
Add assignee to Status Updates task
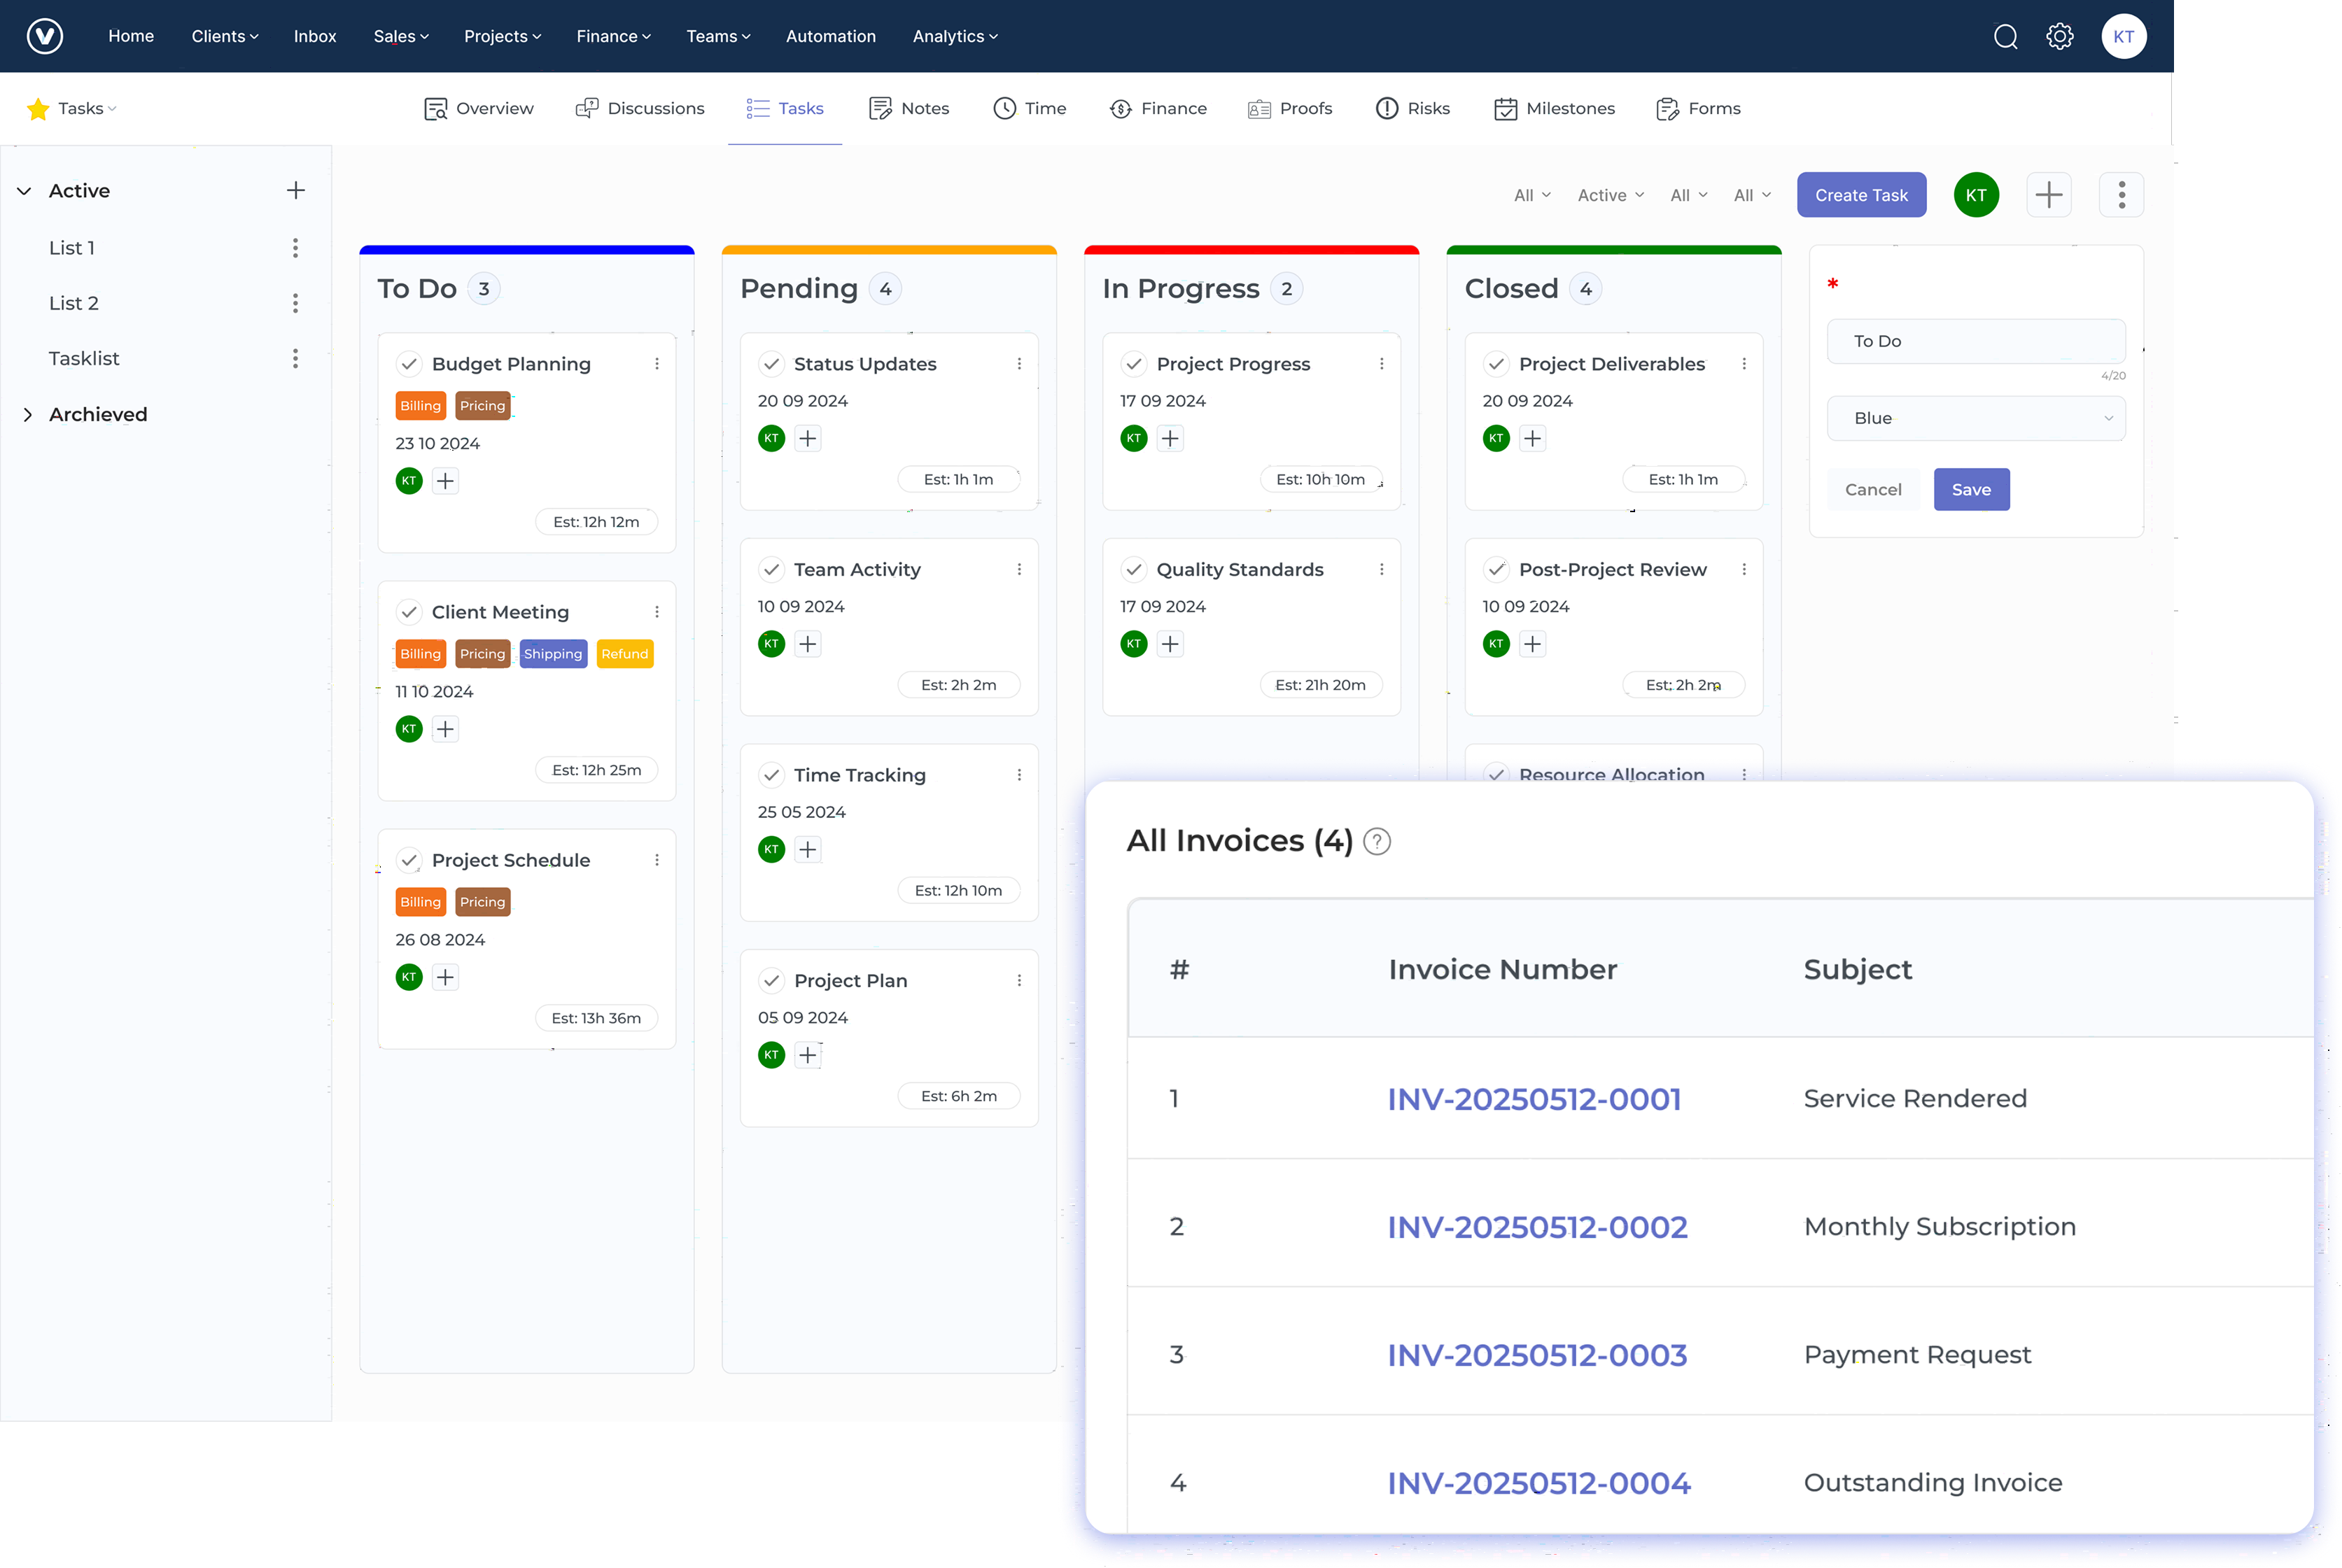click(x=808, y=438)
